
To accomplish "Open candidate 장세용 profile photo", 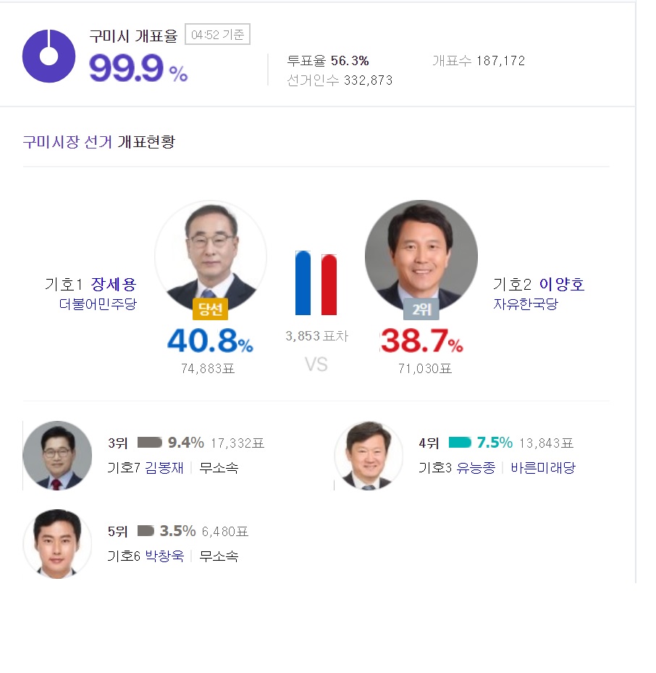I will pyautogui.click(x=211, y=256).
